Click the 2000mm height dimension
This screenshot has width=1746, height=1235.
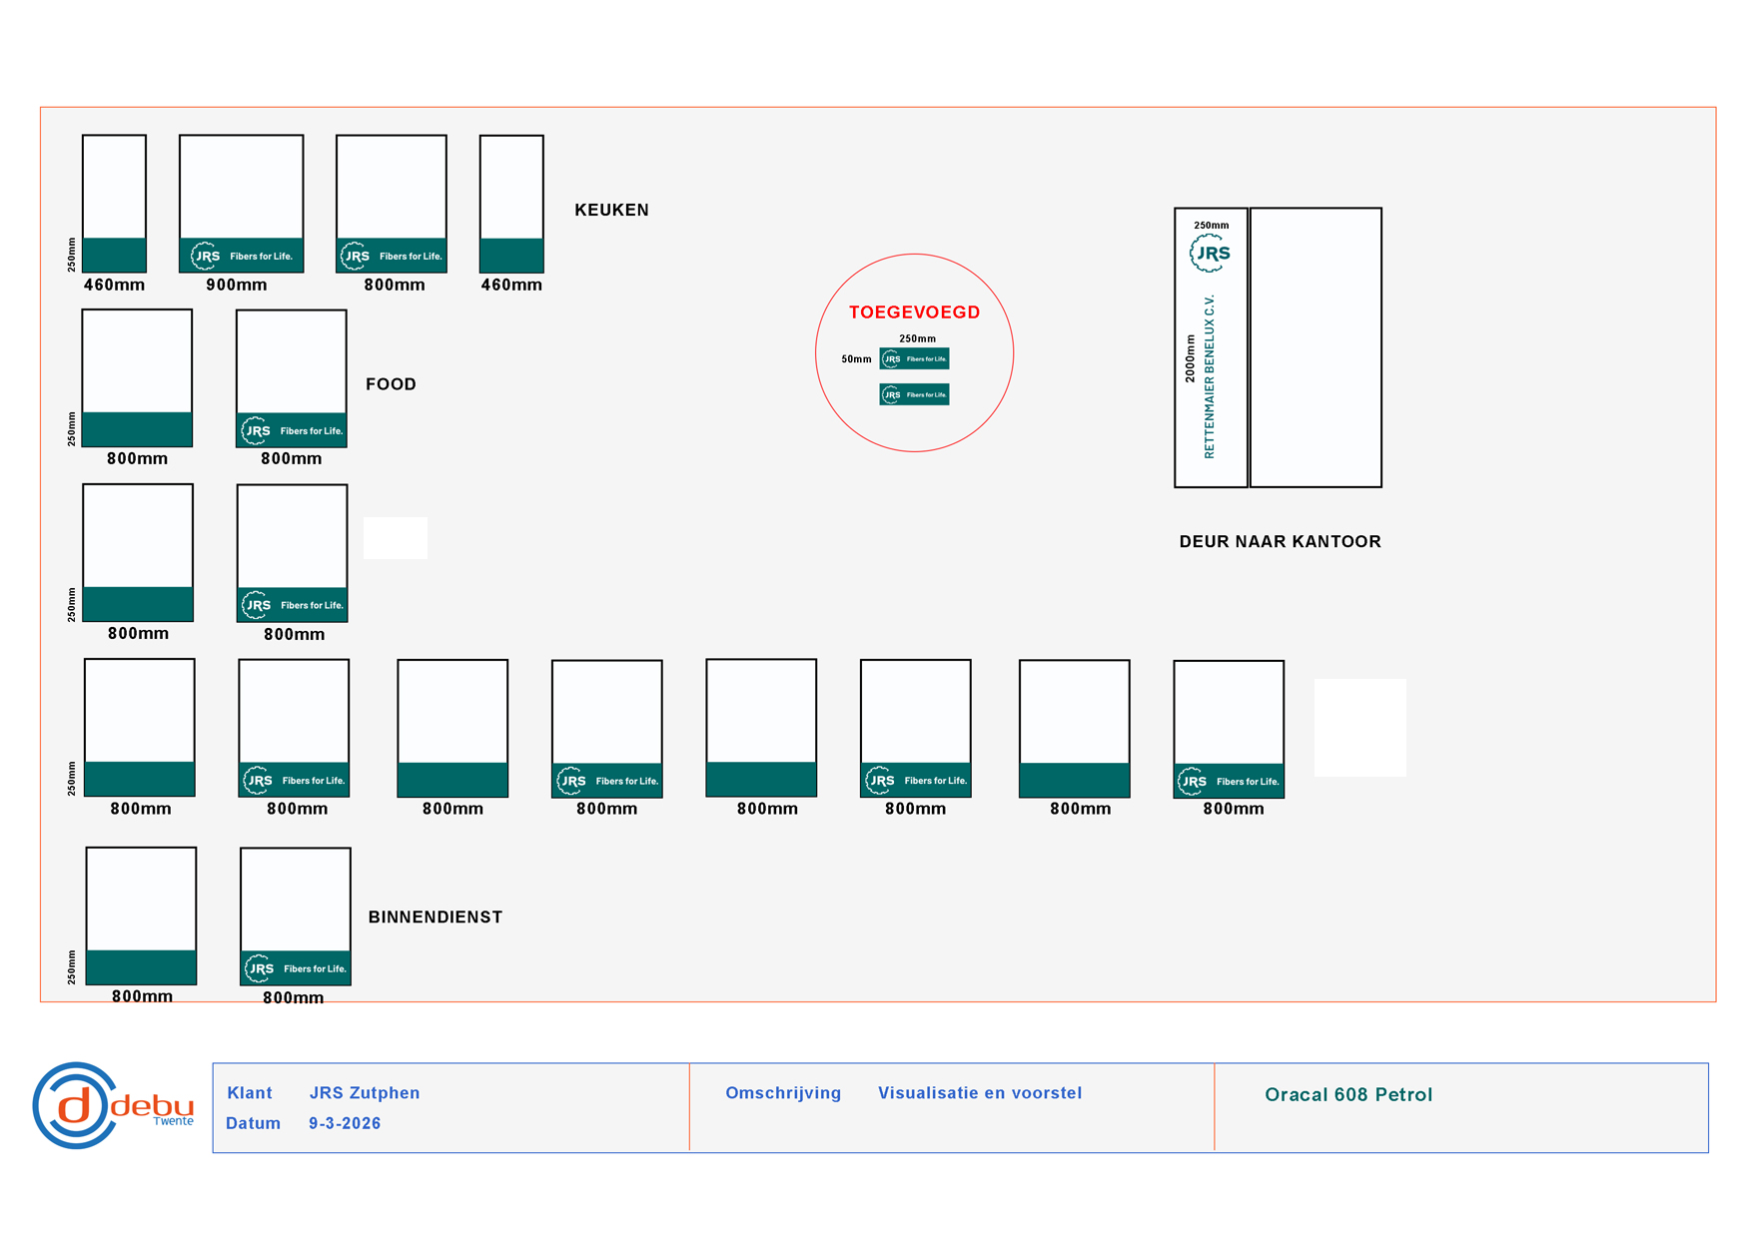point(1190,358)
